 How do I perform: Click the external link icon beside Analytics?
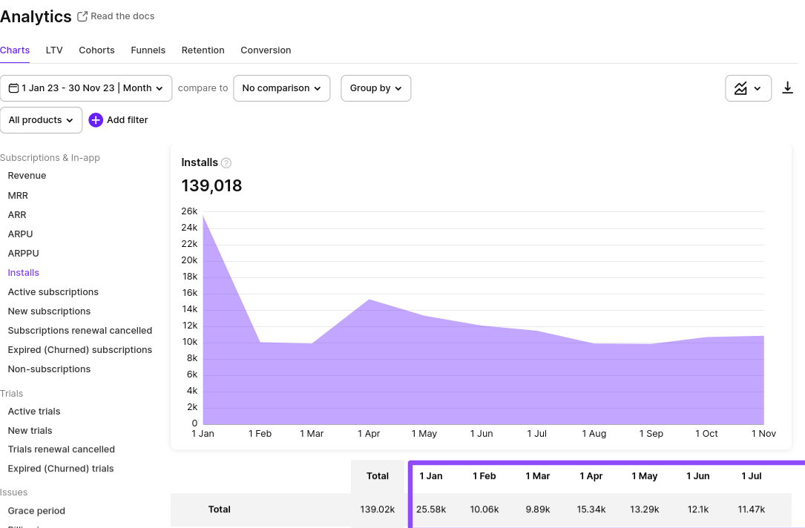[82, 16]
